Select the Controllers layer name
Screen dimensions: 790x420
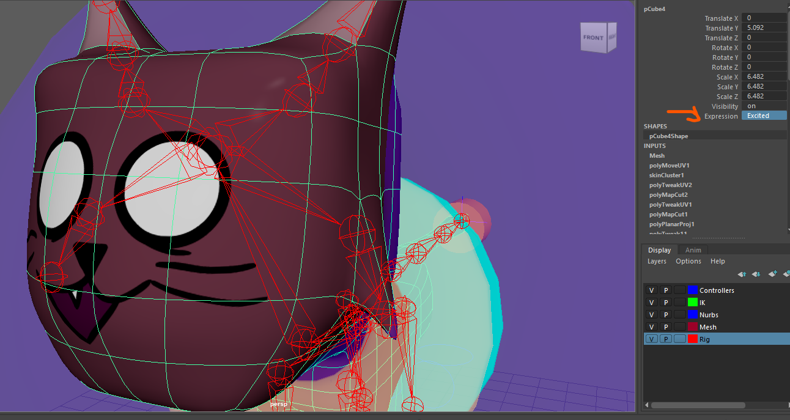(x=717, y=290)
